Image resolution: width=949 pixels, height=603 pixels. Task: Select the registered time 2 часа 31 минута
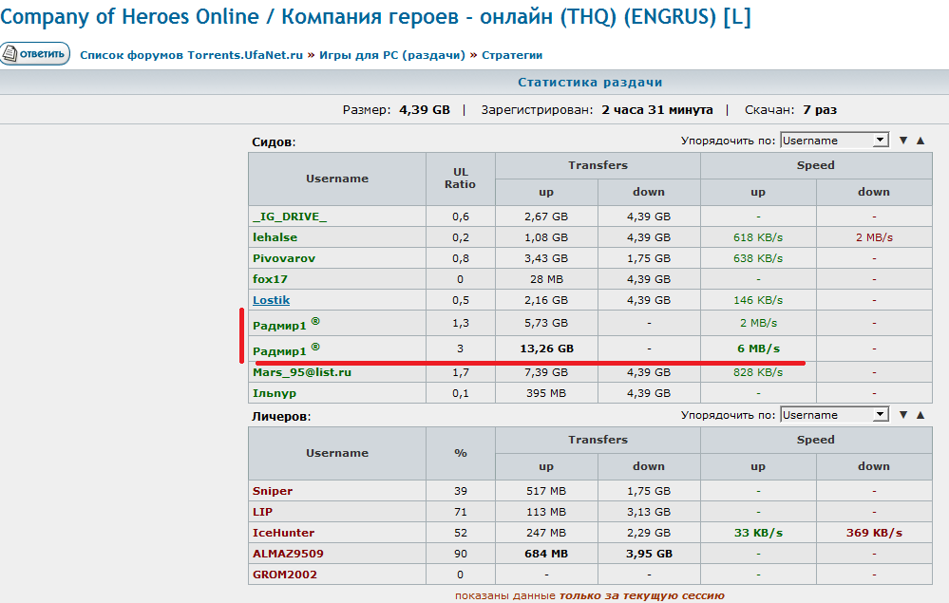pyautogui.click(x=657, y=110)
